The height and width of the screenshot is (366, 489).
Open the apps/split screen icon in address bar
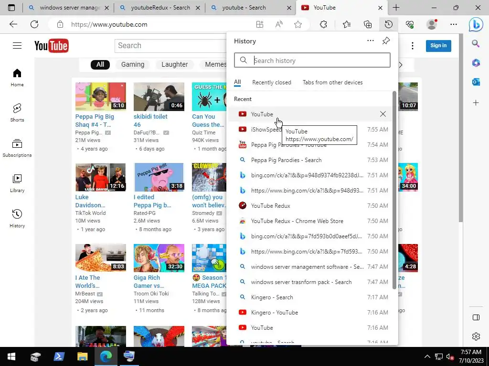pyautogui.click(x=259, y=24)
